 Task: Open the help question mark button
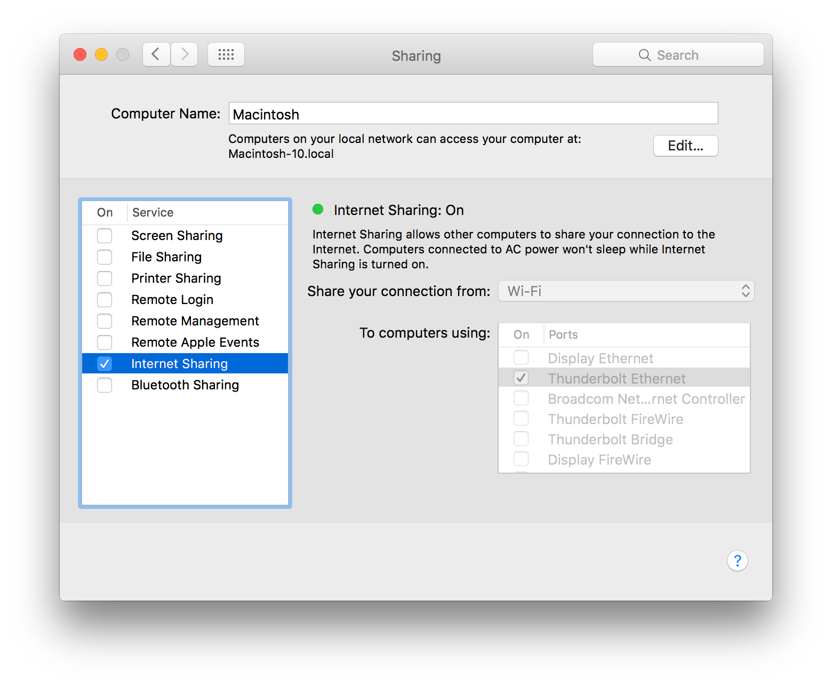737,561
